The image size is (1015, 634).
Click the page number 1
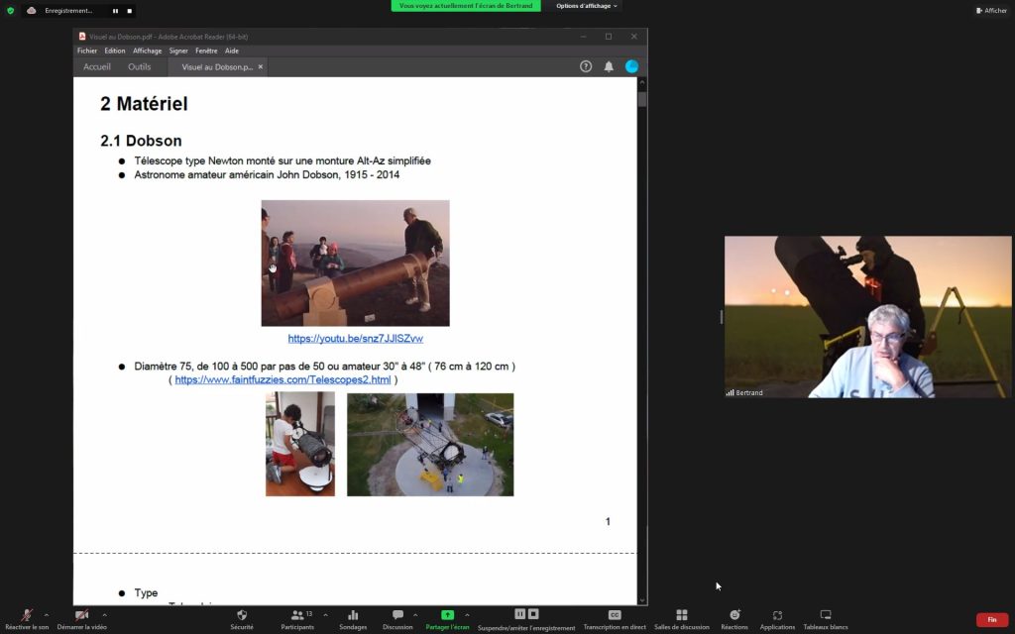pyautogui.click(x=608, y=521)
